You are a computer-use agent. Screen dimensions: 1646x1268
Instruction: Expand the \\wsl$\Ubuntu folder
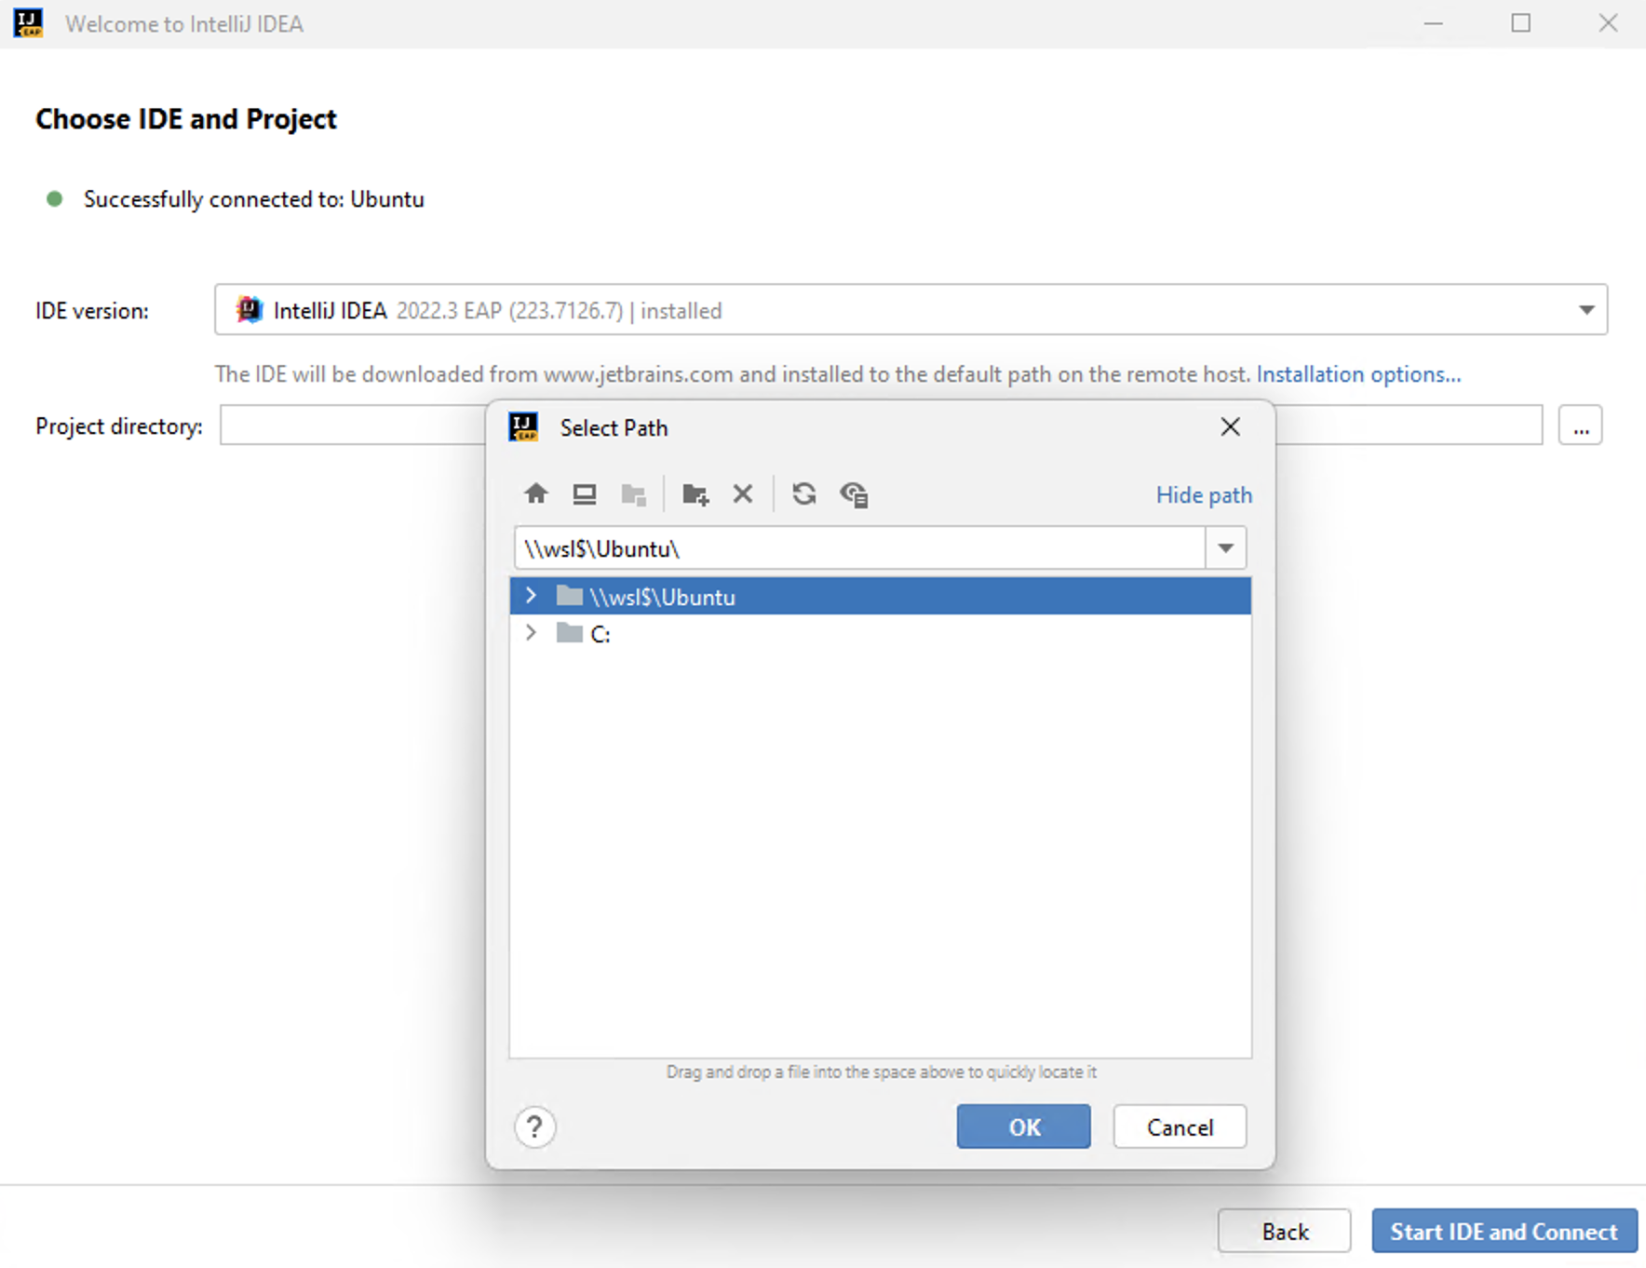pyautogui.click(x=530, y=596)
